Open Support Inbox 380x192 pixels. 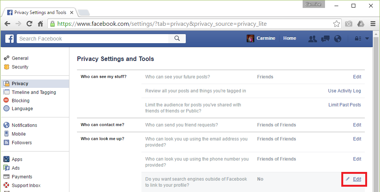pyautogui.click(x=26, y=186)
